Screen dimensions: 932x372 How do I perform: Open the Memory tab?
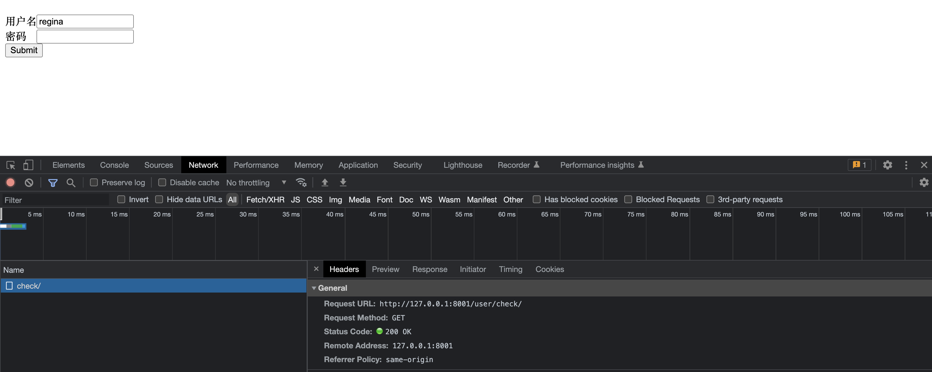click(x=308, y=165)
